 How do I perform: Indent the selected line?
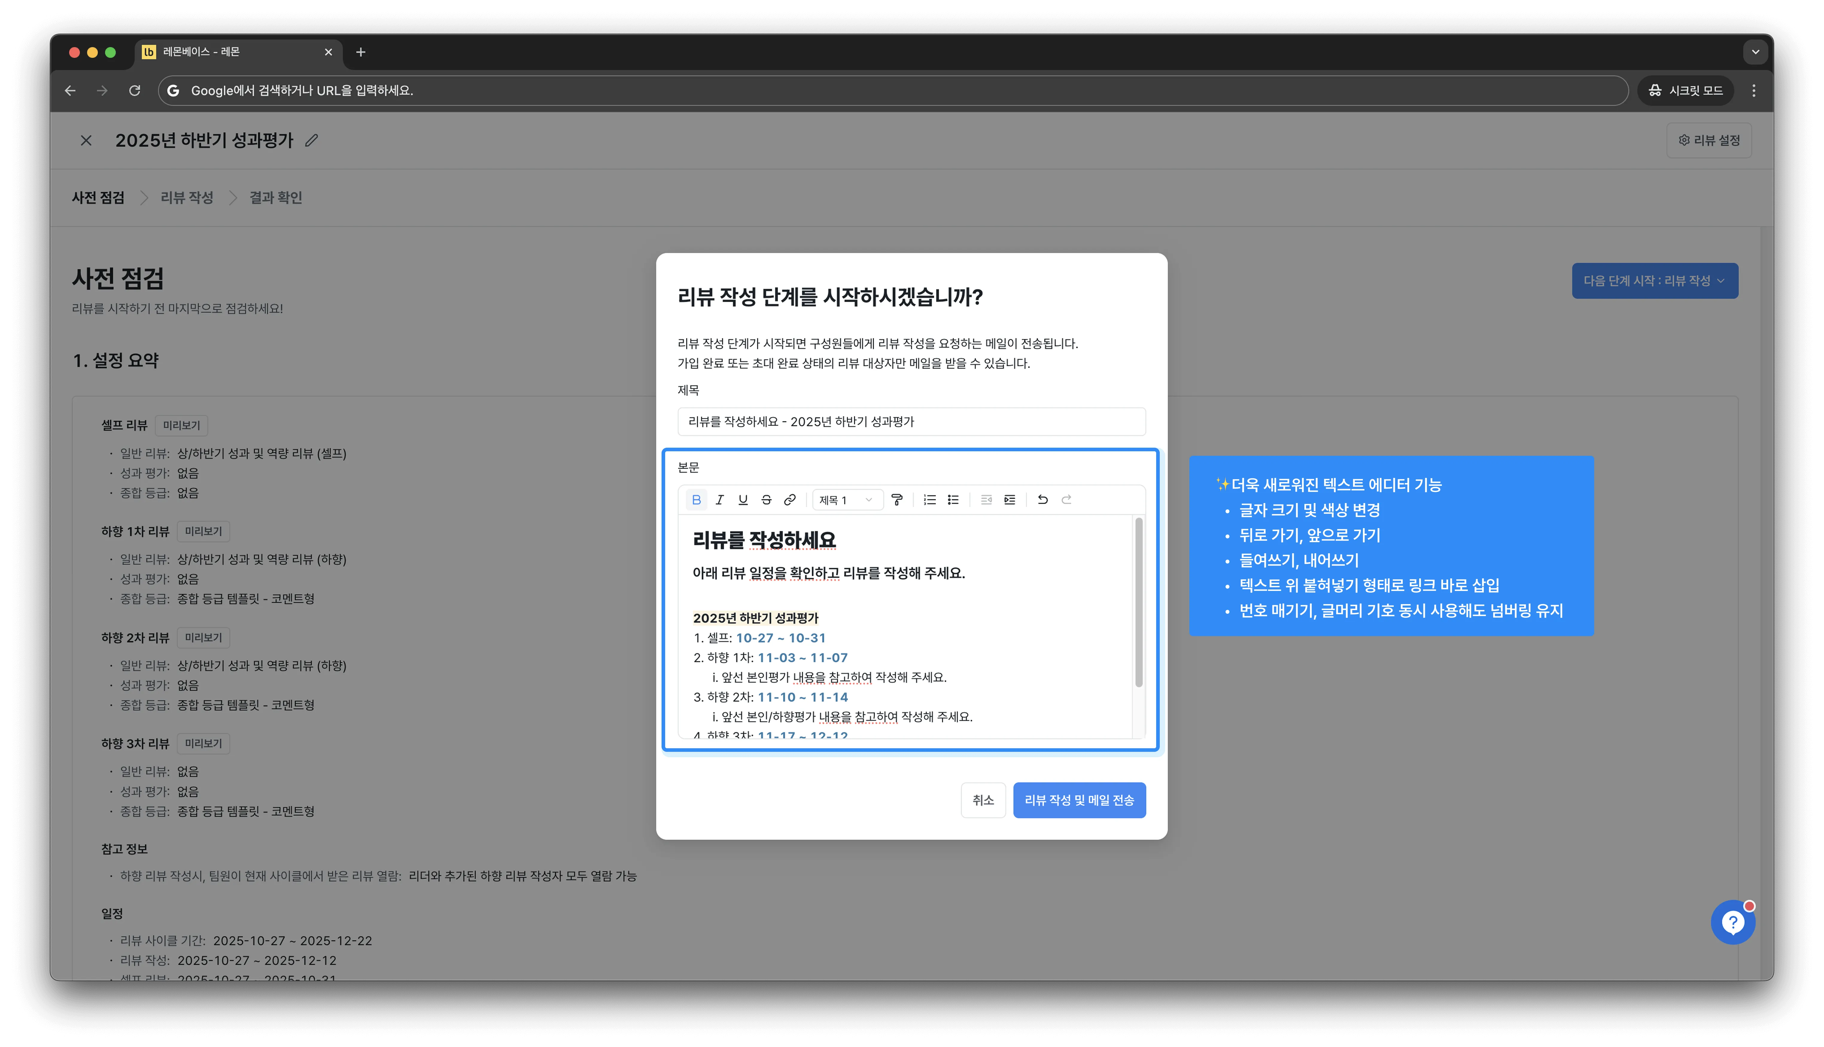coord(1010,500)
